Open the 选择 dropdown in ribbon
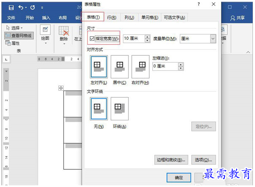 point(14,28)
